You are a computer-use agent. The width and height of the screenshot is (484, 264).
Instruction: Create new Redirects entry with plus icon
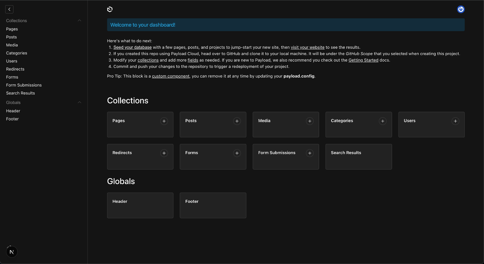coord(164,153)
